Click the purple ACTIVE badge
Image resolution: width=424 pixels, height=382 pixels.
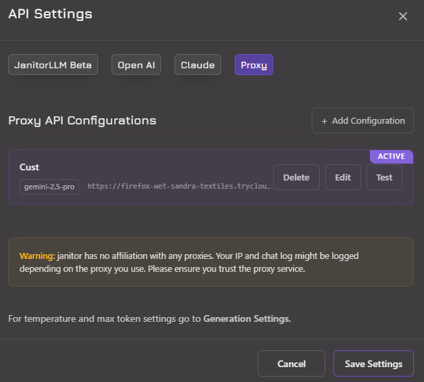click(x=391, y=156)
